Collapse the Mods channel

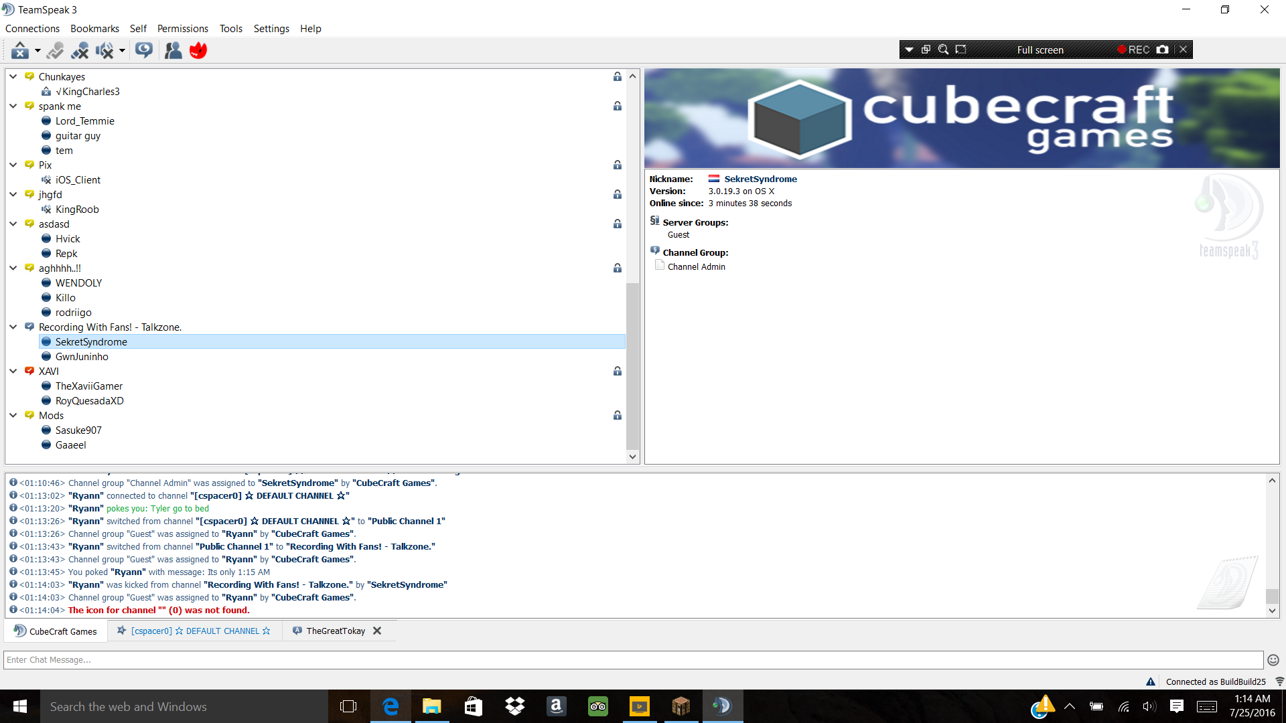point(13,415)
